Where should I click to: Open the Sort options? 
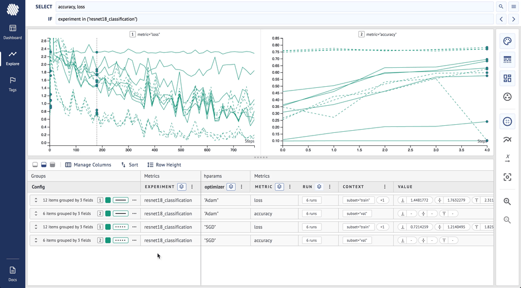tap(130, 165)
